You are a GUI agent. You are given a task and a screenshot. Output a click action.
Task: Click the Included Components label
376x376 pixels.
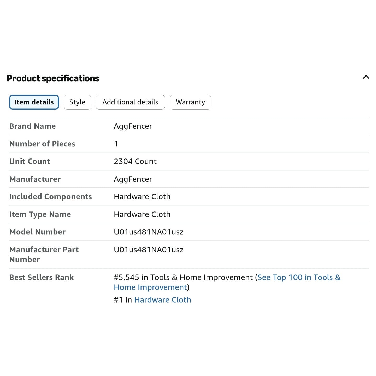click(x=51, y=197)
